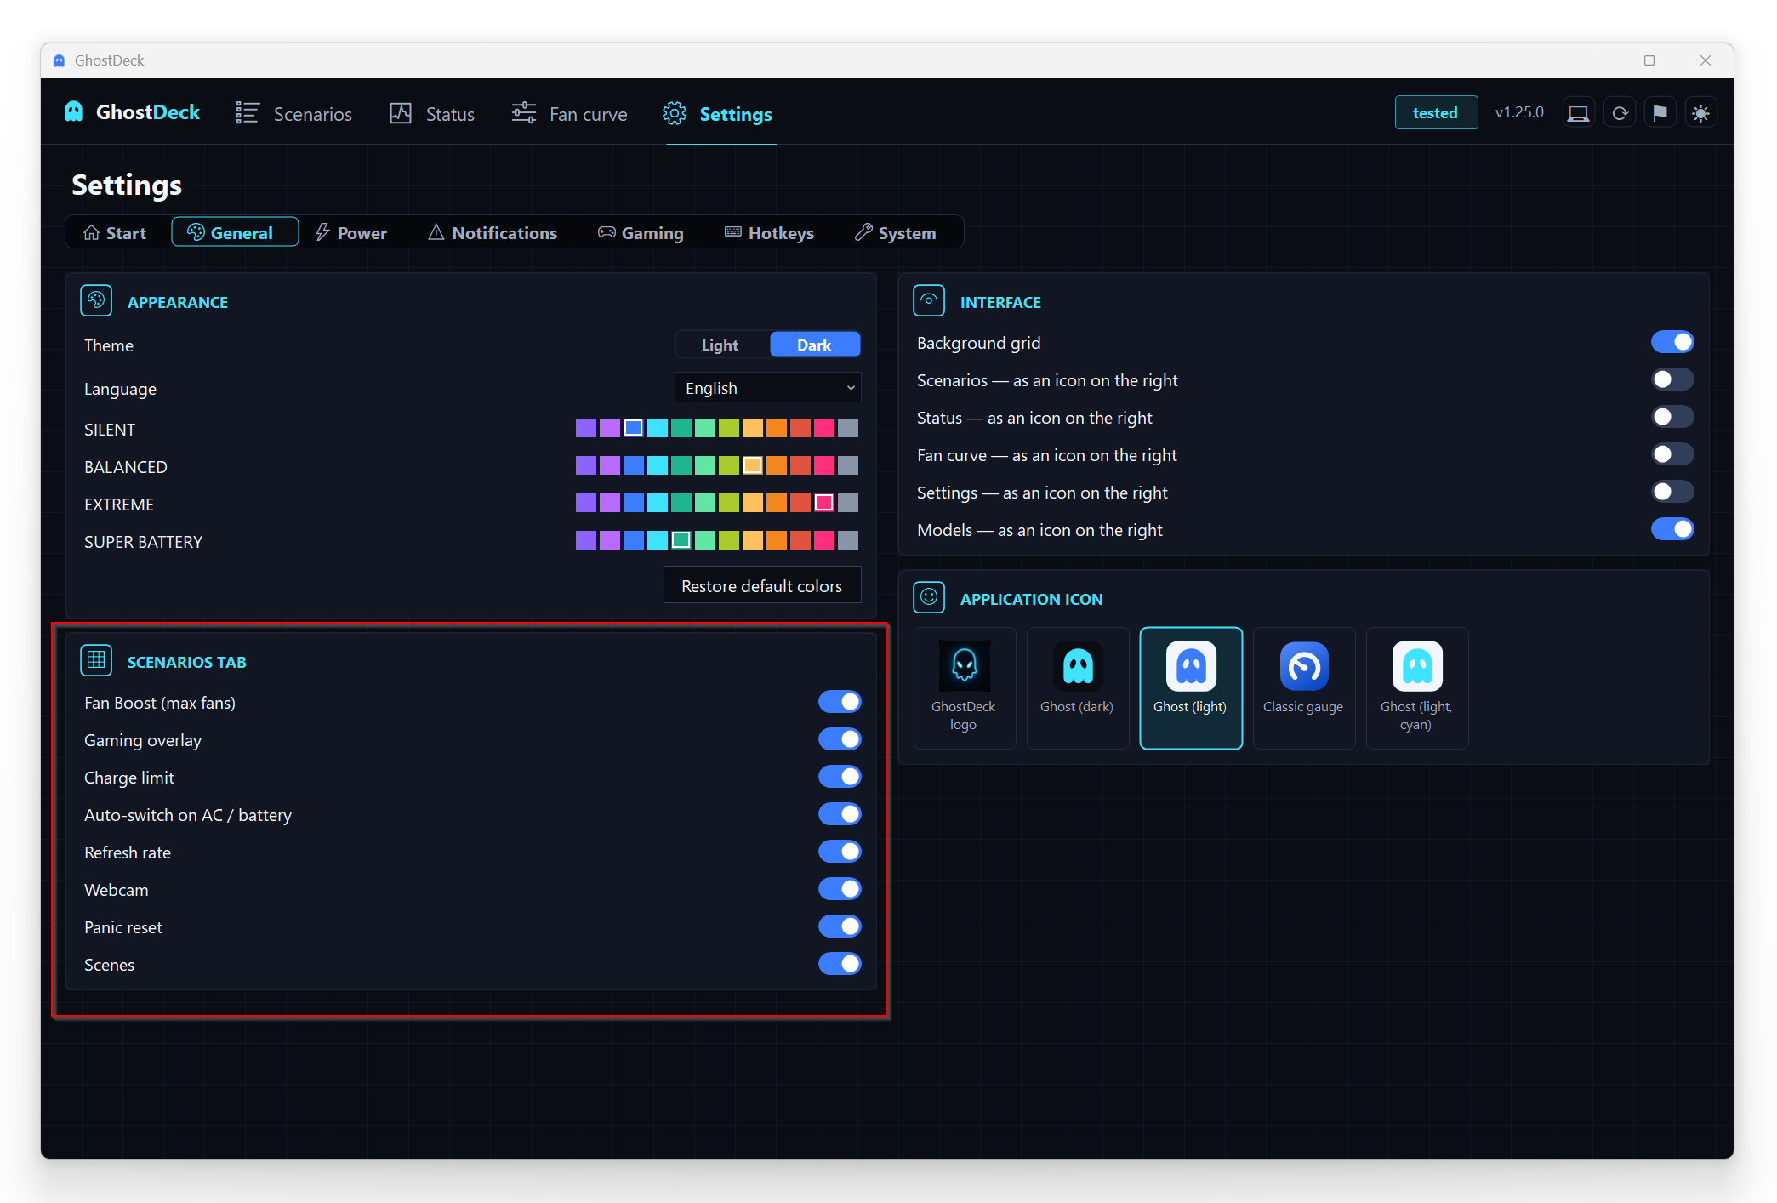Disable Models as an icon on the right

point(1672,529)
